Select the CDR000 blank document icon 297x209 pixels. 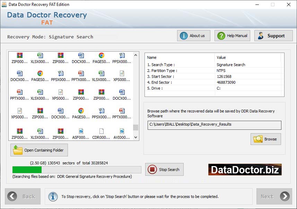point(101,131)
